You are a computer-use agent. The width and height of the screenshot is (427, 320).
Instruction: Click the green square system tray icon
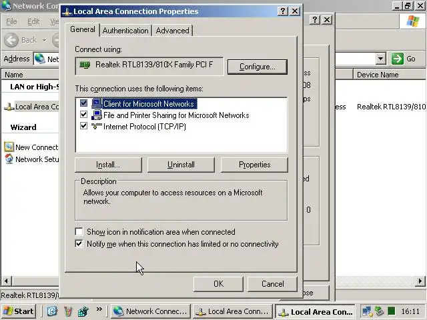tap(392, 311)
